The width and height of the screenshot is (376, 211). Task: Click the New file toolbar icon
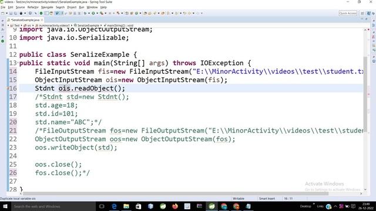tap(2, 13)
